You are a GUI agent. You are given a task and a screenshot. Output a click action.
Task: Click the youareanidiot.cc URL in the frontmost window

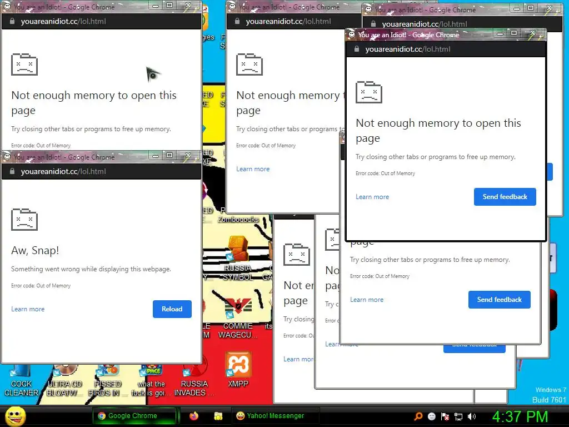408,49
